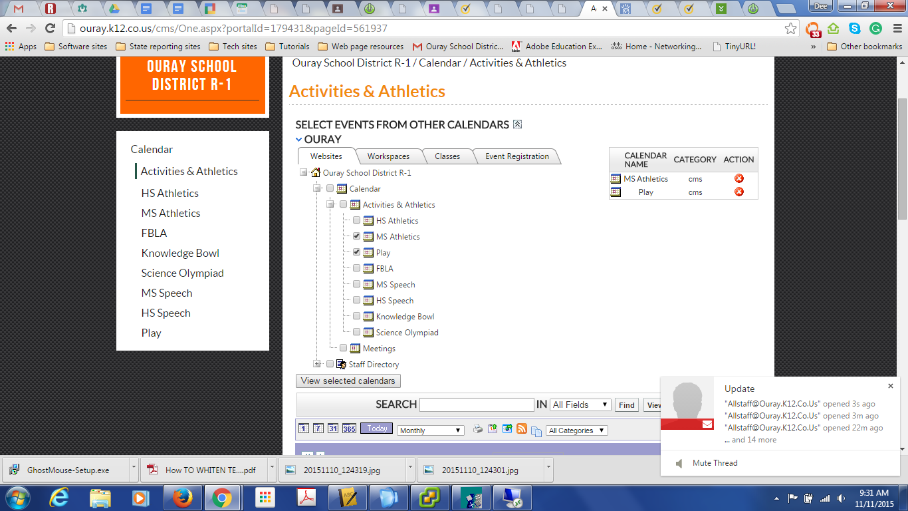
Task: Switch to the Classes tab
Action: [447, 156]
